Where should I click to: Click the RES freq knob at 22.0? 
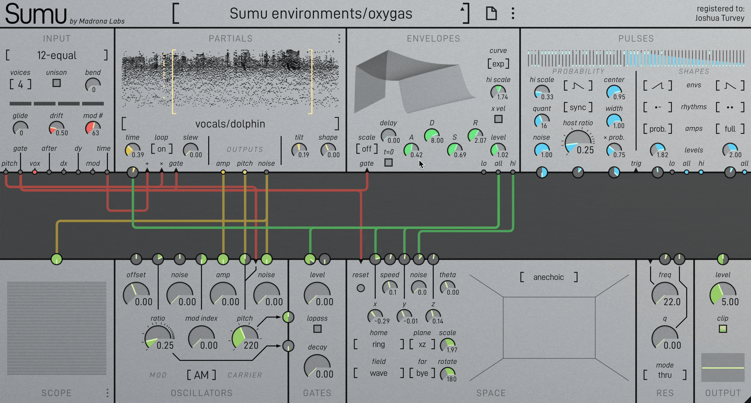click(x=665, y=295)
